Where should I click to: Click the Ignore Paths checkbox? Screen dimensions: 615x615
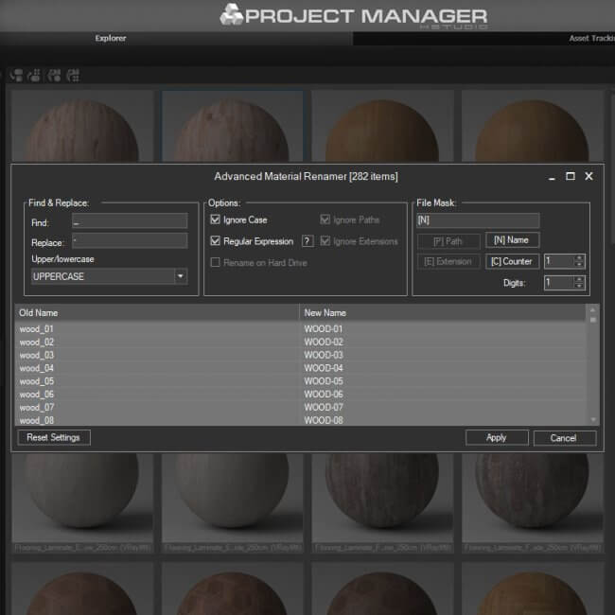coord(325,220)
